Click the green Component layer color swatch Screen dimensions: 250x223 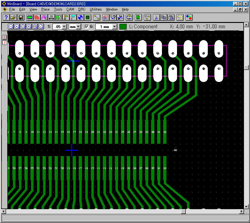123,27
